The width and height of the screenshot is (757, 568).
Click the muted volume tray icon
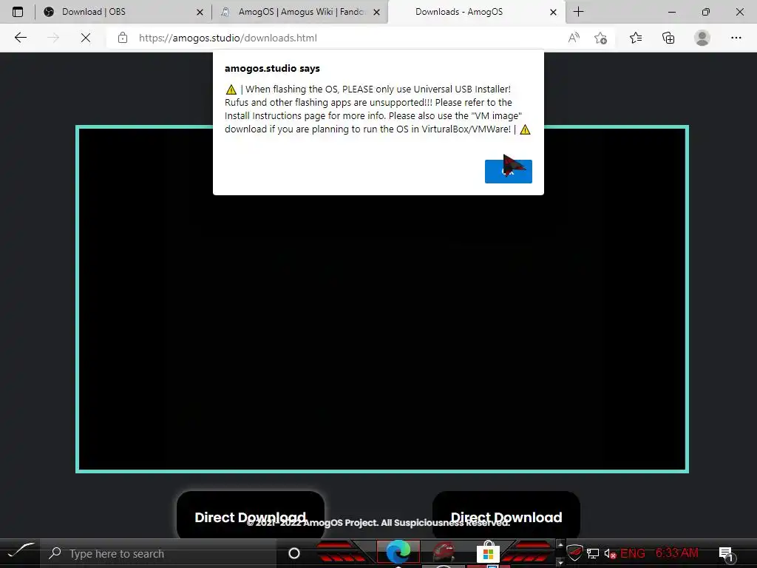pos(610,553)
